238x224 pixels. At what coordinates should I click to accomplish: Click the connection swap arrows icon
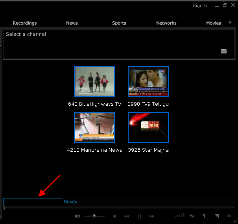[x=192, y=216]
